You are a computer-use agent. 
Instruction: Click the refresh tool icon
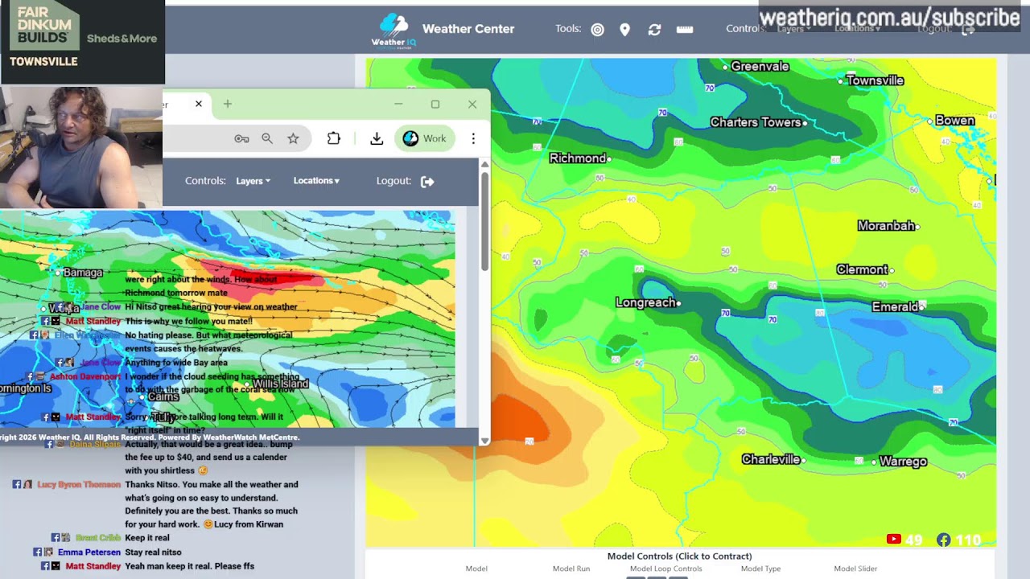[x=654, y=30]
